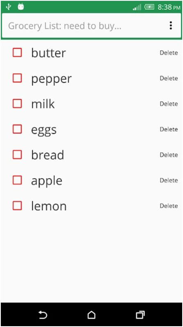Delete the pepper item
183x327 pixels.
169,78
